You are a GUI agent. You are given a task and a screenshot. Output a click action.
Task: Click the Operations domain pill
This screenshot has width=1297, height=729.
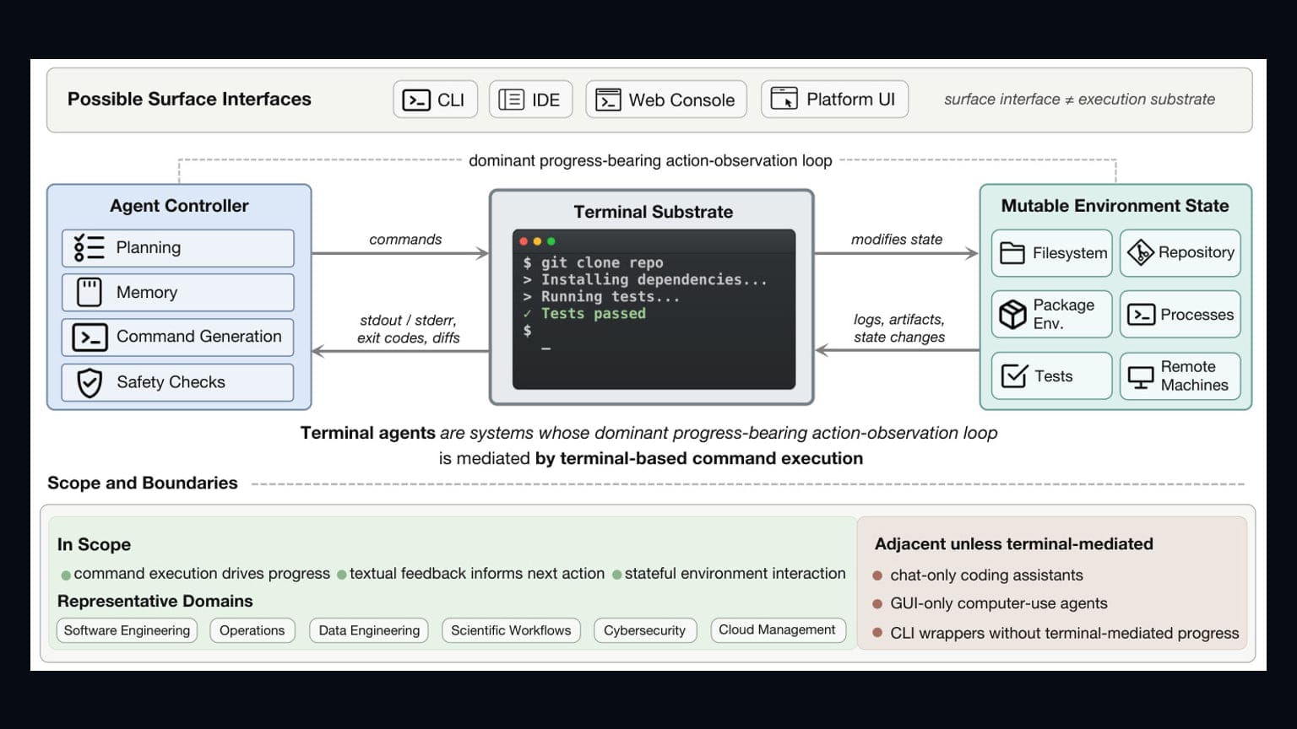tap(252, 630)
